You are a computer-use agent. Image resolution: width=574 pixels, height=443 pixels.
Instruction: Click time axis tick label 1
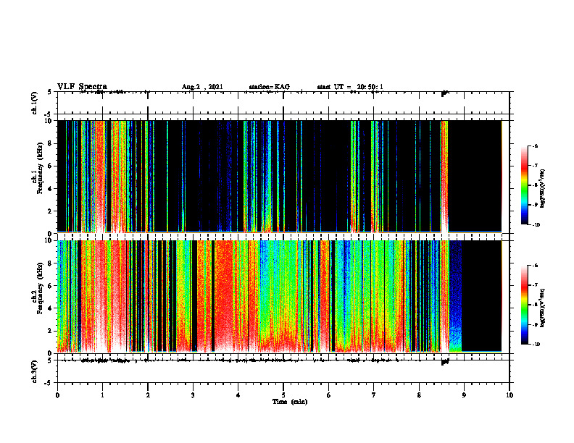click(102, 395)
